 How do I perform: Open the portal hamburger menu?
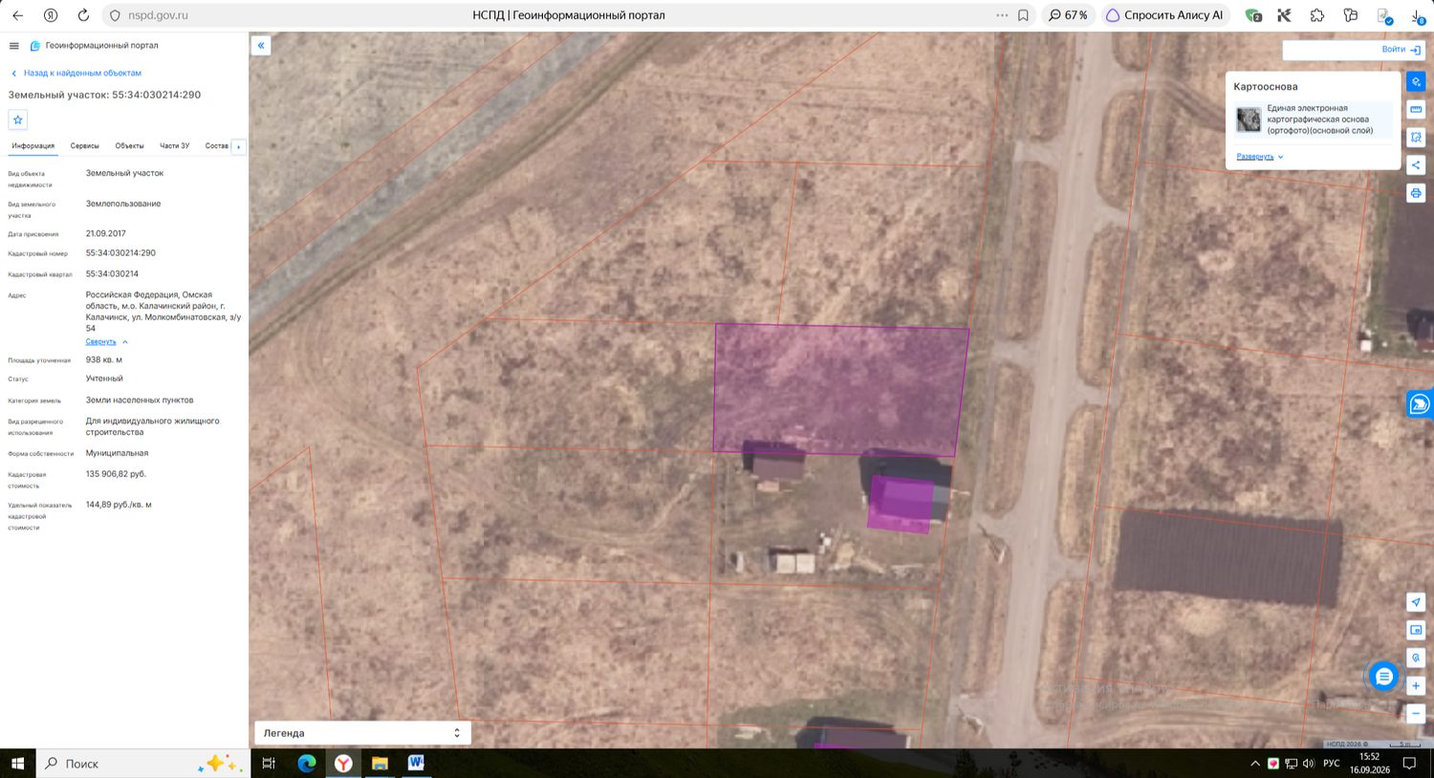point(13,46)
